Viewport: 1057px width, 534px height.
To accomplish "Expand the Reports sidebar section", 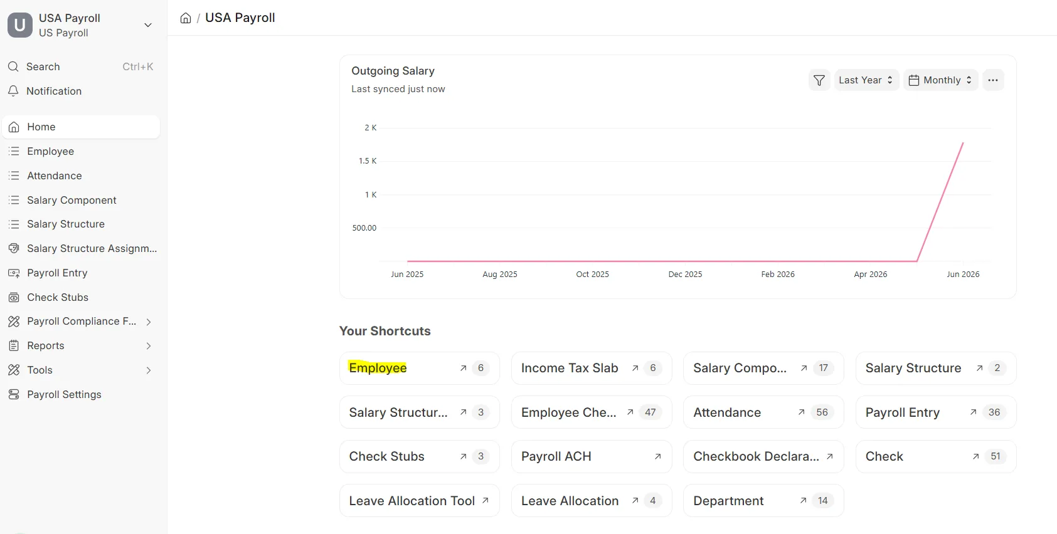I will [x=81, y=346].
